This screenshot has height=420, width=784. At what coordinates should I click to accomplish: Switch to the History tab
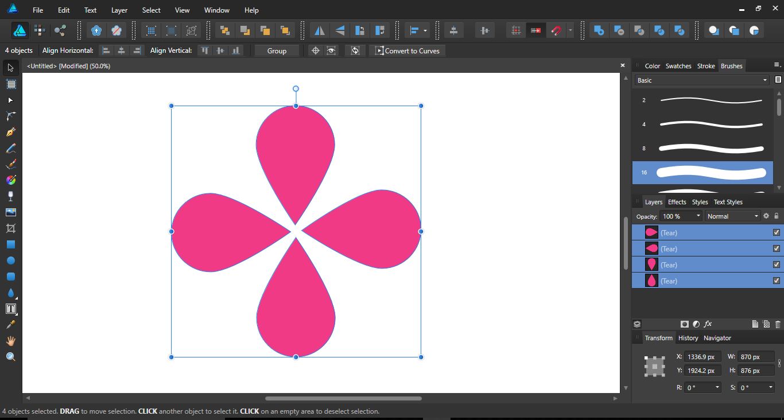(x=688, y=338)
